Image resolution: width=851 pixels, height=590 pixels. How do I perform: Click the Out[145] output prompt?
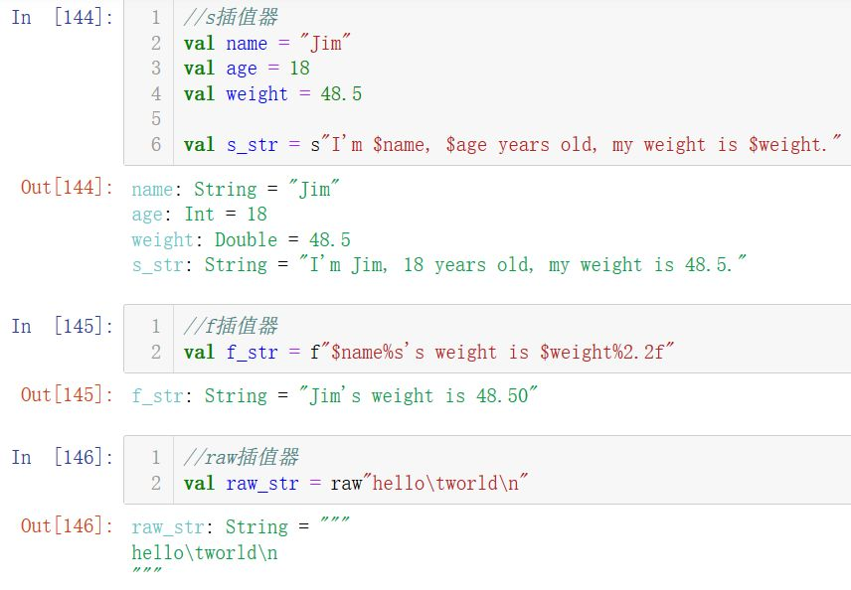68,395
